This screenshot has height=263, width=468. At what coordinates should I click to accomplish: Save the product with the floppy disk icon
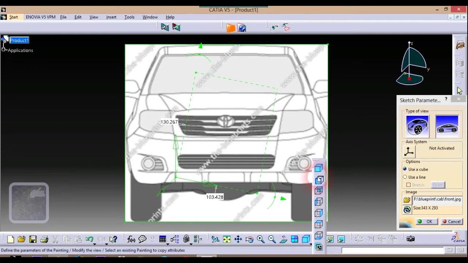[x=33, y=239]
